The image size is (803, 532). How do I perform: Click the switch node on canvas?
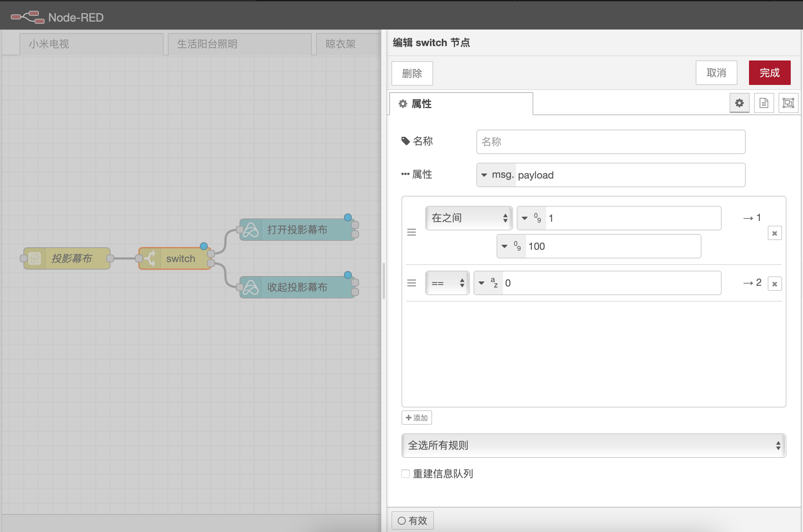tap(175, 258)
